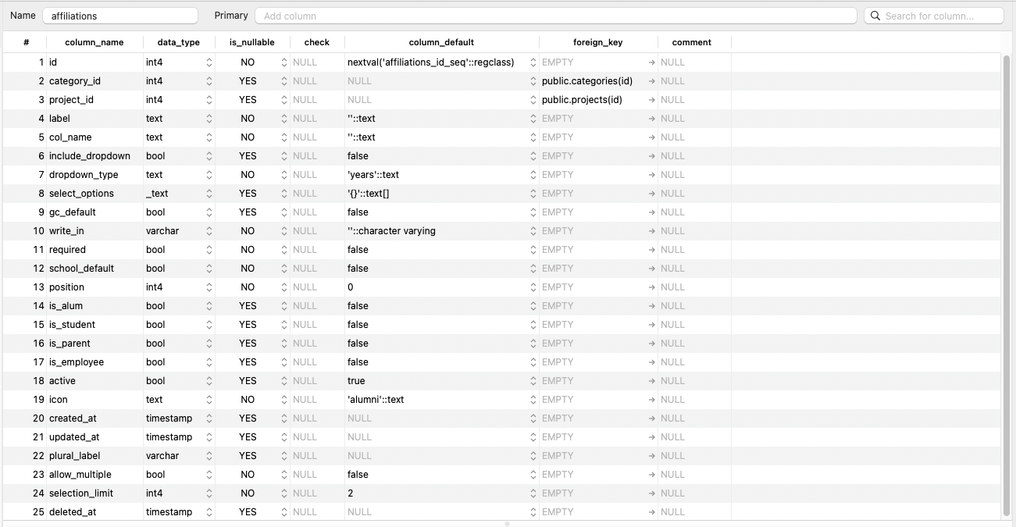
Task: Click the foreign key arrow on the deleted_at row
Action: 651,511
